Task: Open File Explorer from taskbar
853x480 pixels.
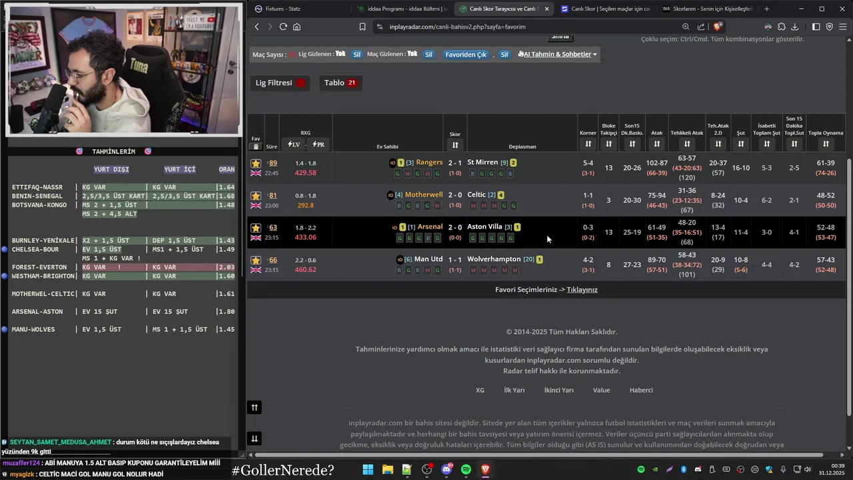Action: [387, 469]
